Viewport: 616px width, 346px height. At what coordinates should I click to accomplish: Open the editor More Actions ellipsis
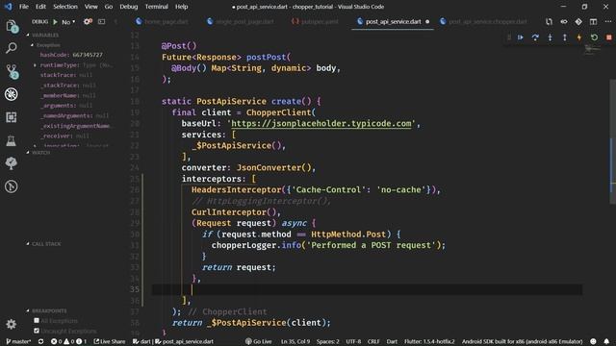point(607,22)
